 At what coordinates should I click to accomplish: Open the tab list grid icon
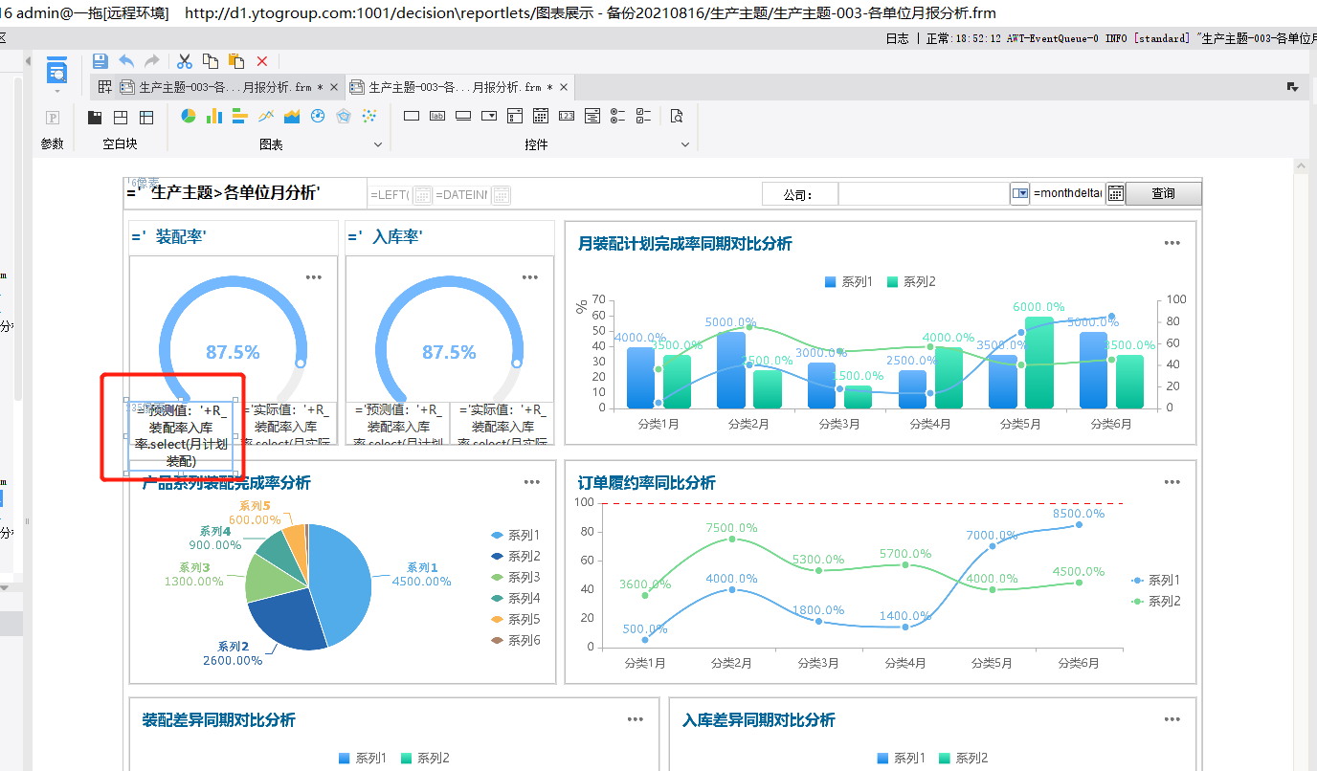coord(104,87)
